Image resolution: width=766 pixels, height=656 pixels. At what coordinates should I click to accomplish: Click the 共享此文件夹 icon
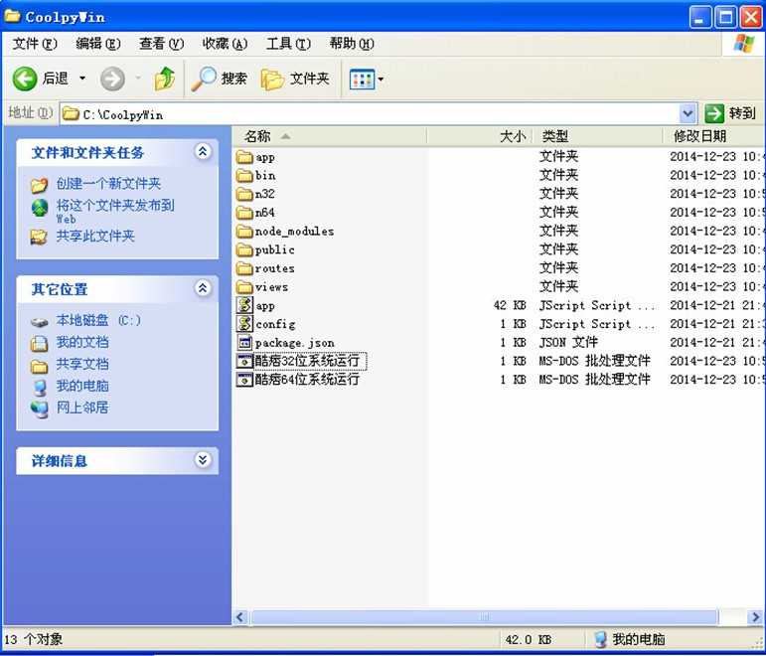tap(39, 238)
